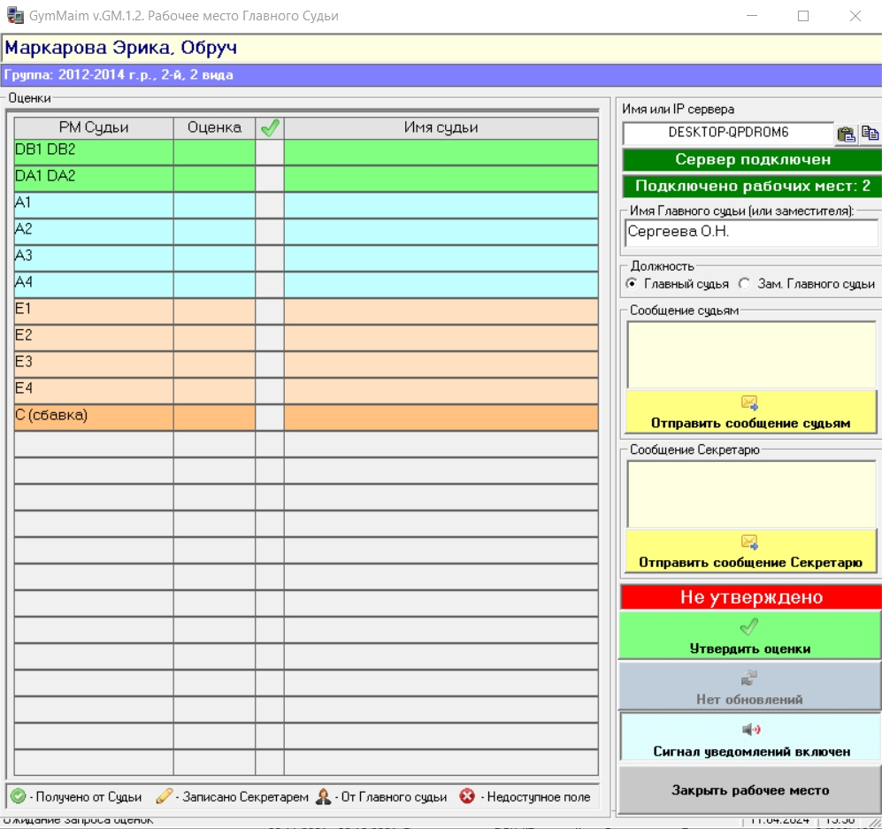Click the paste icon beside server name field

847,134
